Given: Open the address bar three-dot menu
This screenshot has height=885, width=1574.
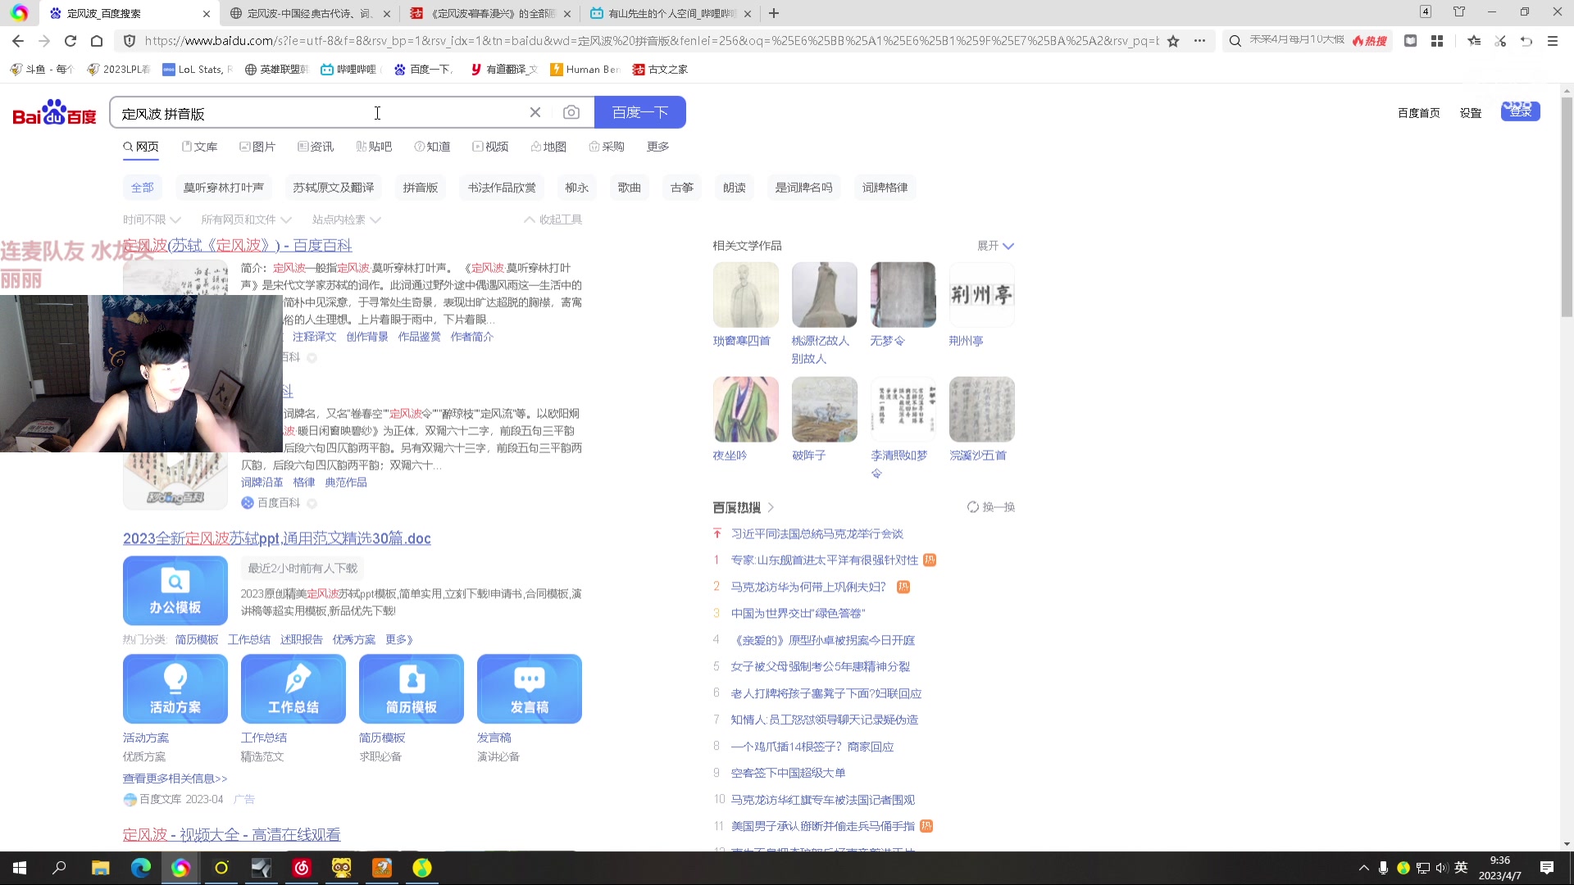Looking at the screenshot, I should (1199, 41).
